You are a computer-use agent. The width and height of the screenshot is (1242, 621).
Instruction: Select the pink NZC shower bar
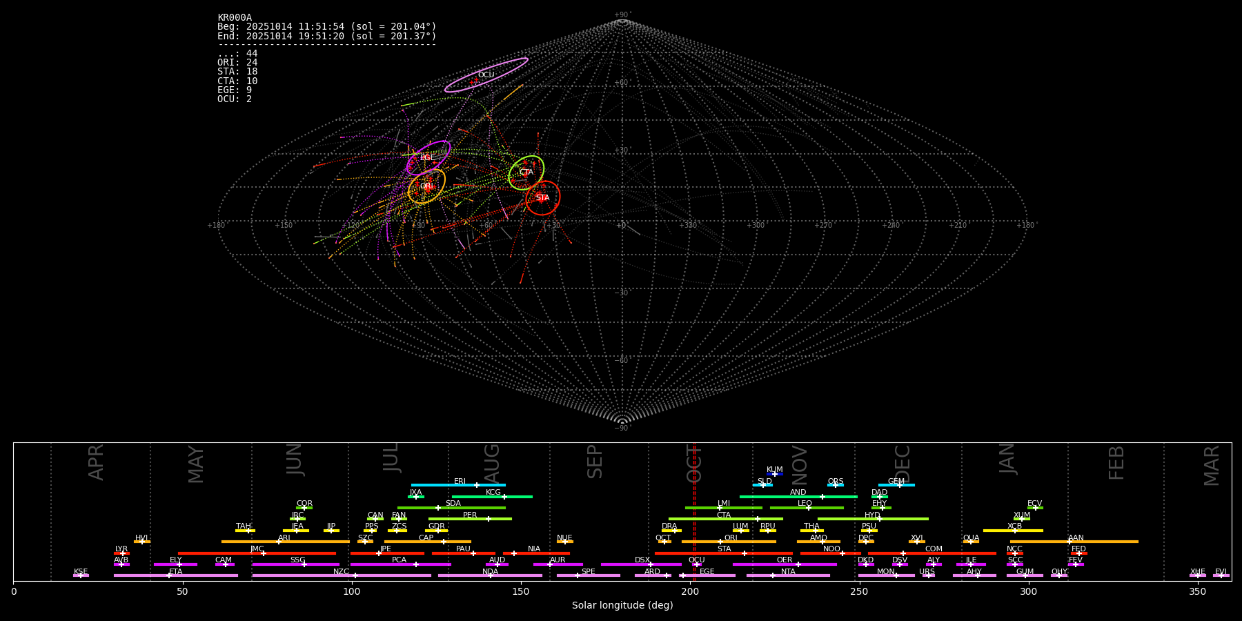[342, 575]
